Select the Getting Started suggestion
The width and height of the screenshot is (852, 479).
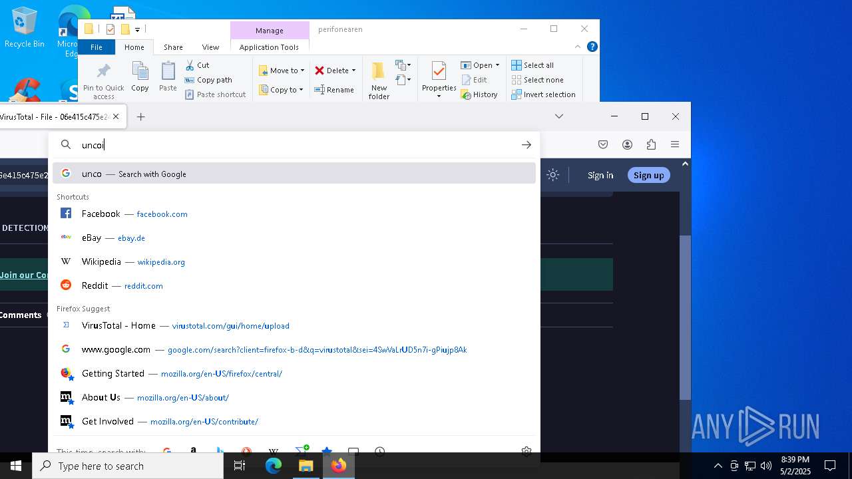294,373
